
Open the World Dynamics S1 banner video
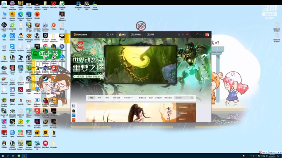[141, 65]
